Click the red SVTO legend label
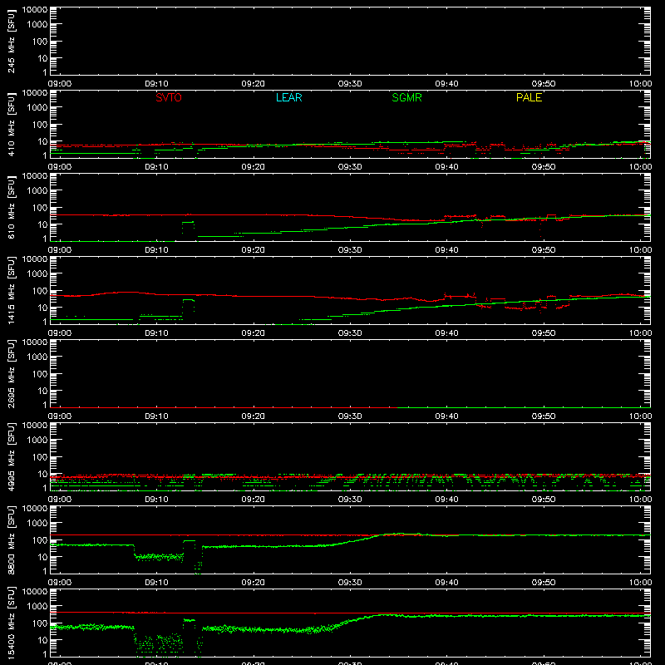 tap(169, 97)
